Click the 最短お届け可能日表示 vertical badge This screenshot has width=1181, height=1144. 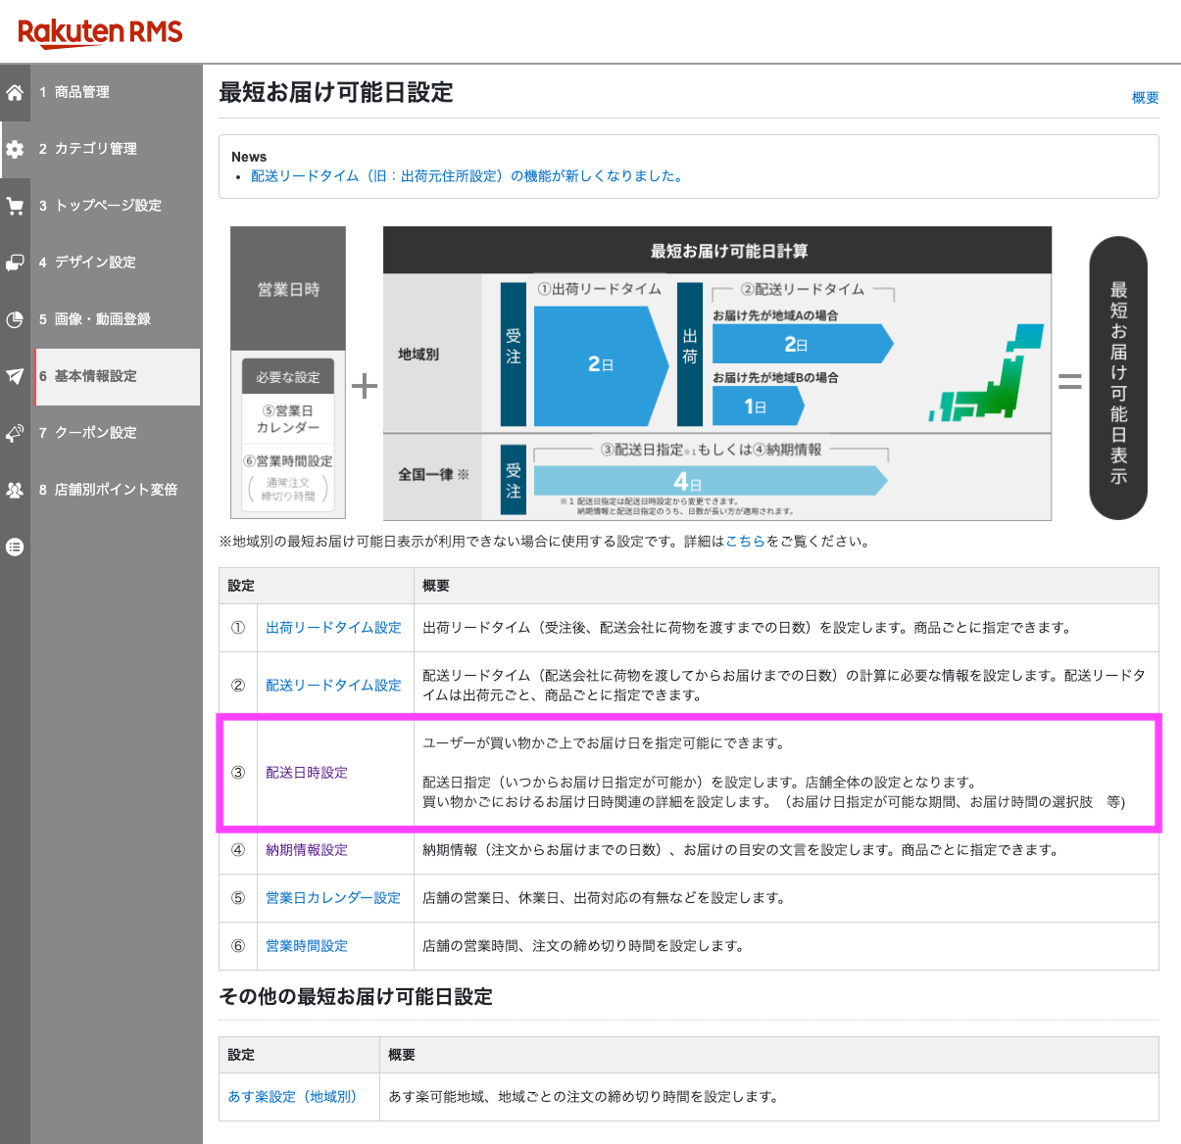(1118, 378)
